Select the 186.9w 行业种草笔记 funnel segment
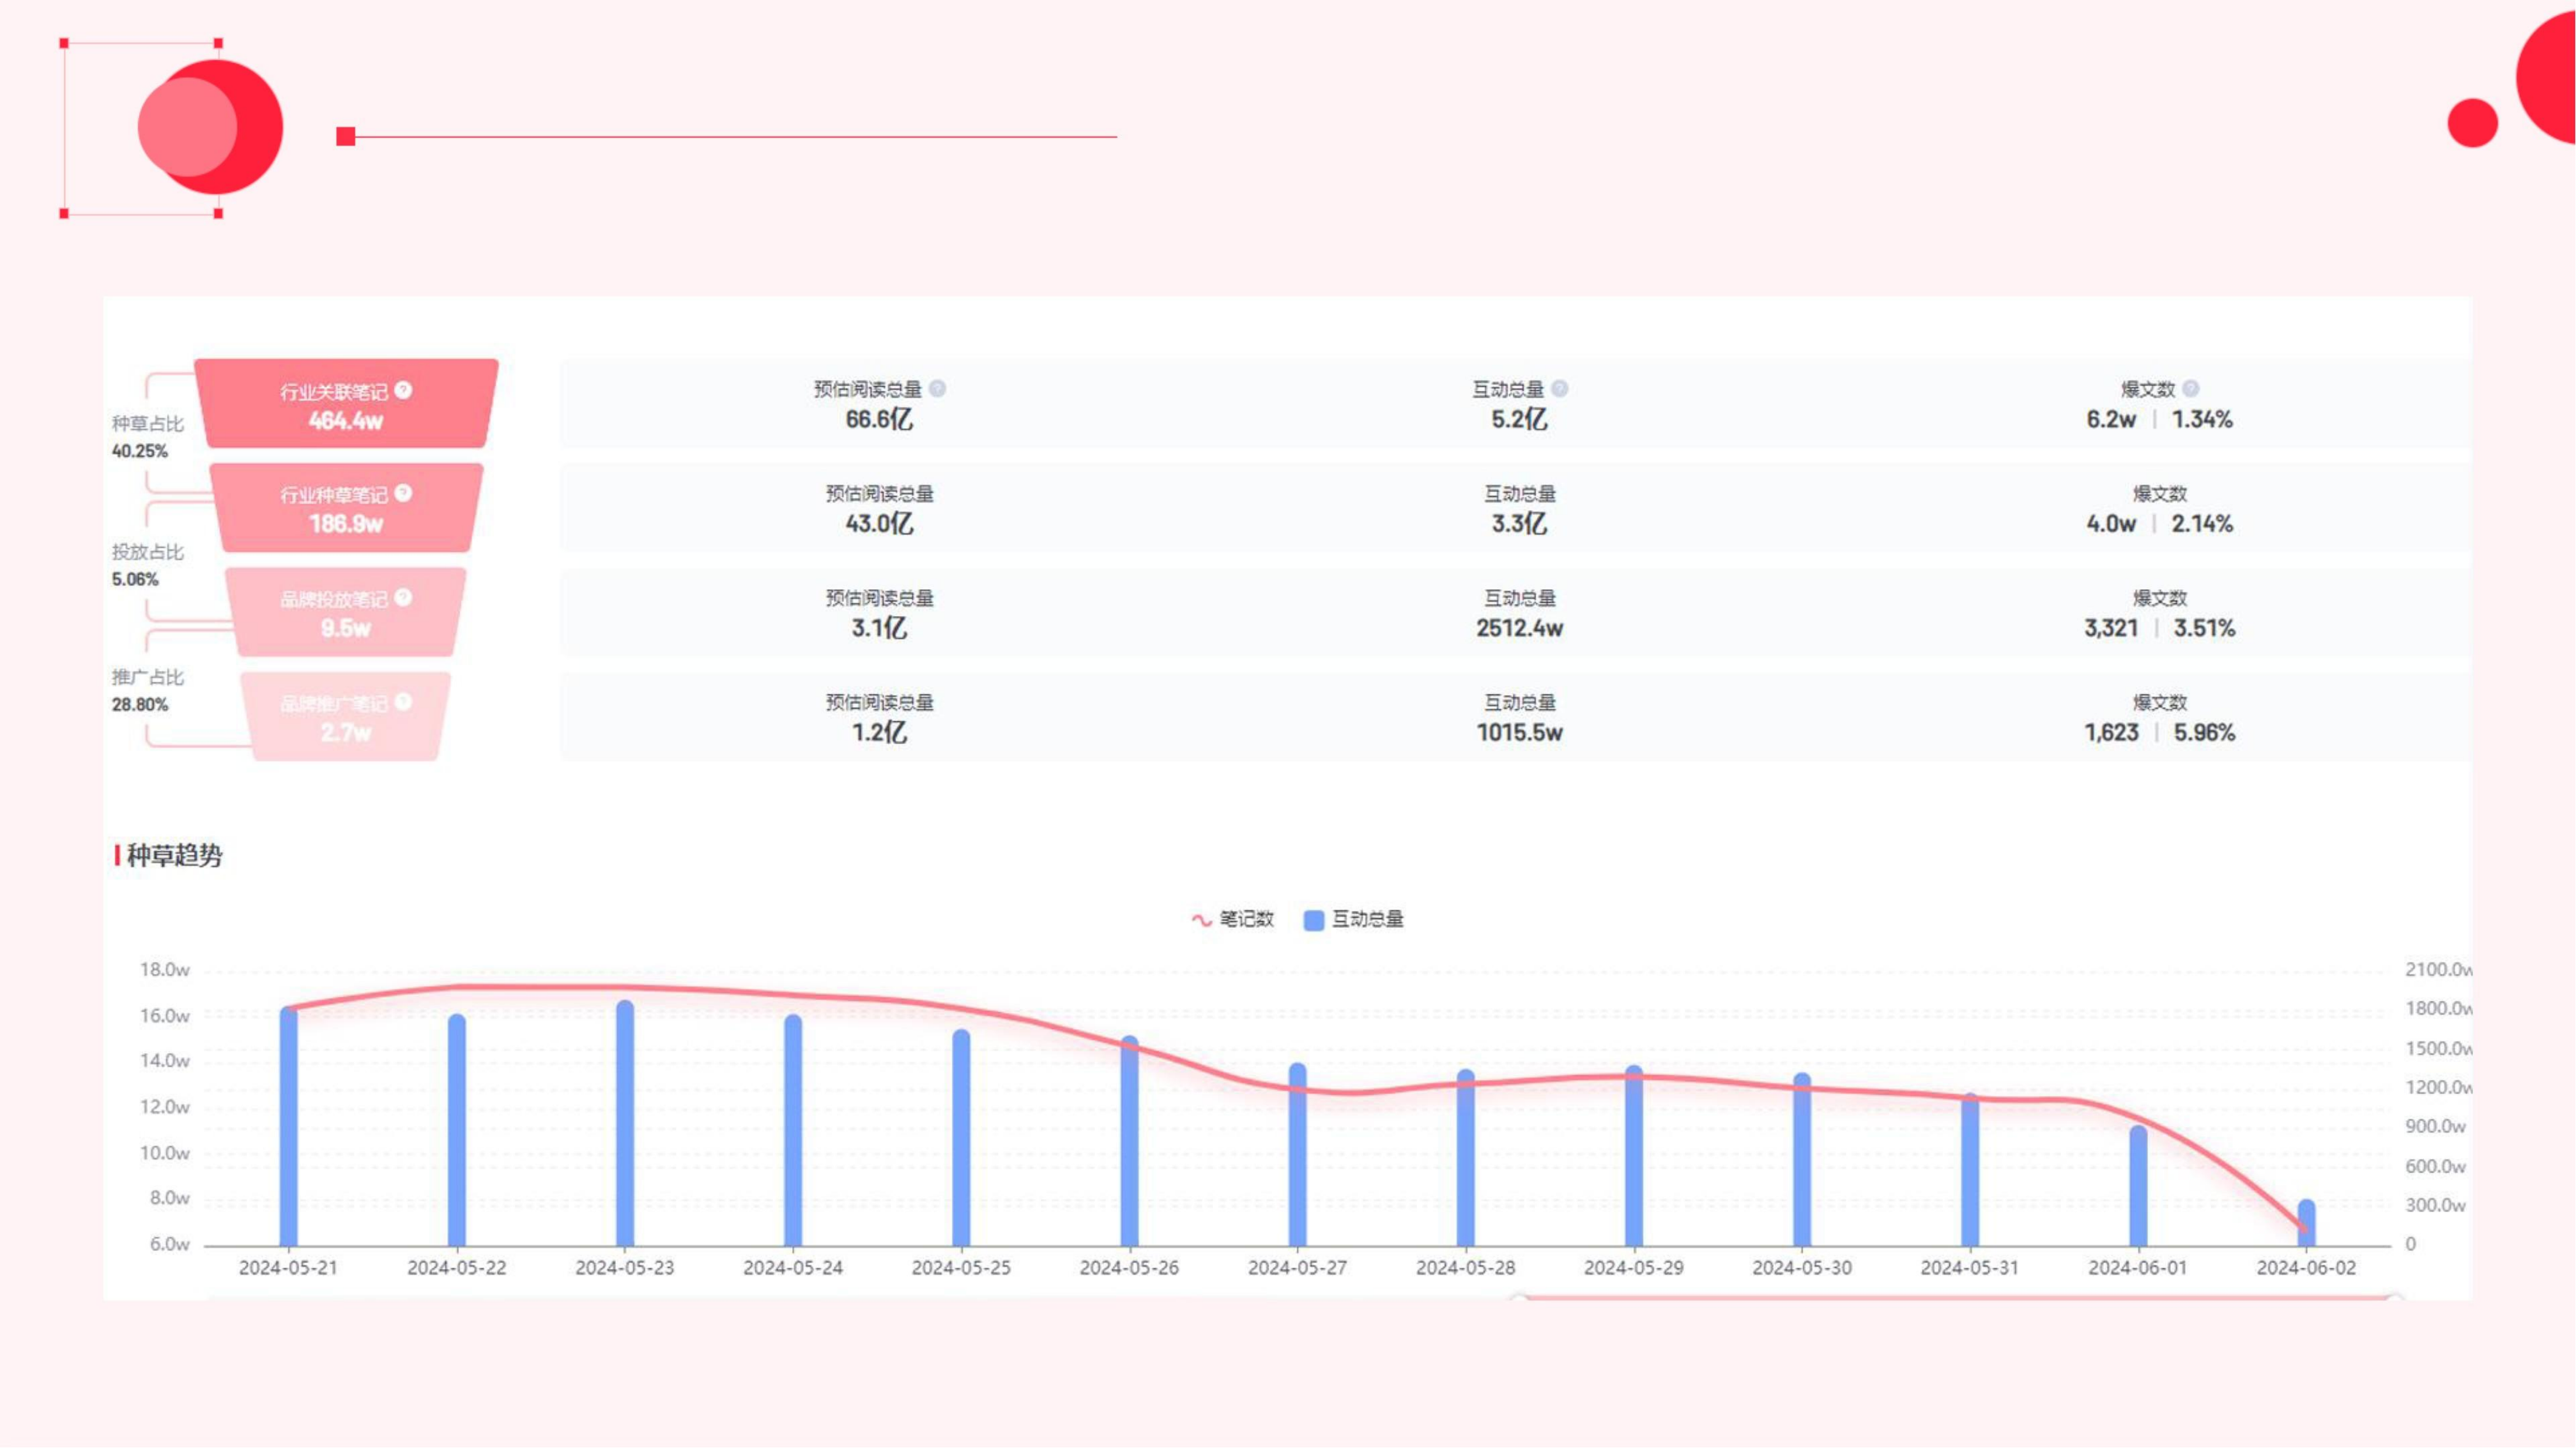This screenshot has width=2576, height=1448. 346,522
